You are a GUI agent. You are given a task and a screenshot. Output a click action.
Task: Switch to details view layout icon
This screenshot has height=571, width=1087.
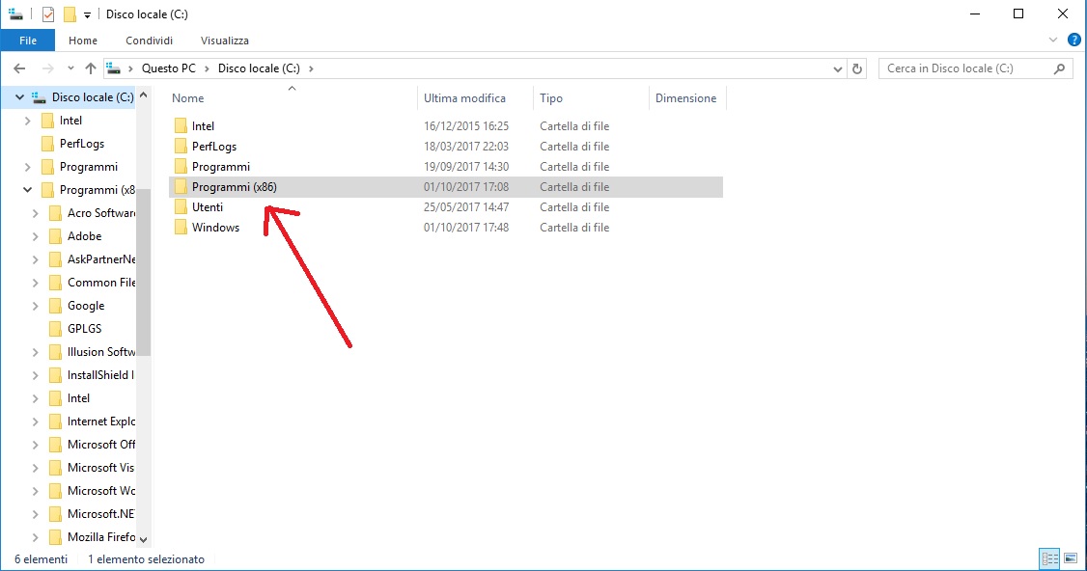pos(1049,559)
